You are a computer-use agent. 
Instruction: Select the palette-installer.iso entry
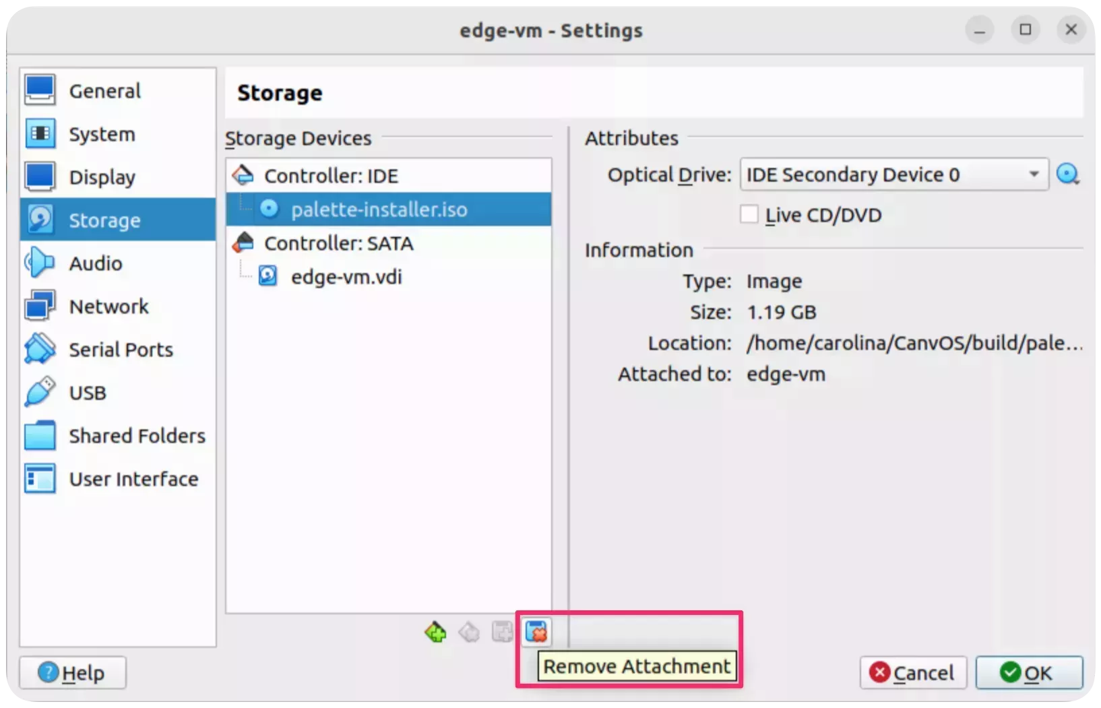[x=380, y=209]
